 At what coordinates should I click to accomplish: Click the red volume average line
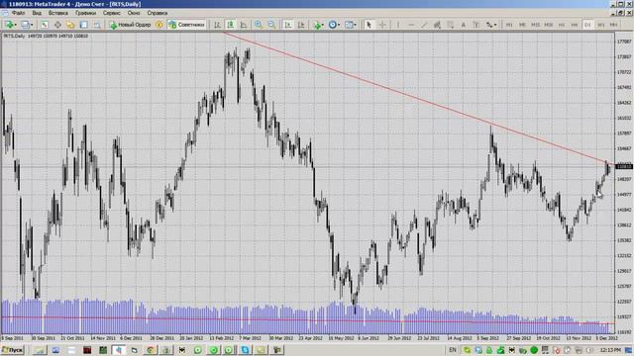click(x=307, y=320)
